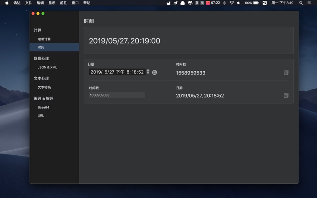Click the 数据处理 section header

(41, 58)
